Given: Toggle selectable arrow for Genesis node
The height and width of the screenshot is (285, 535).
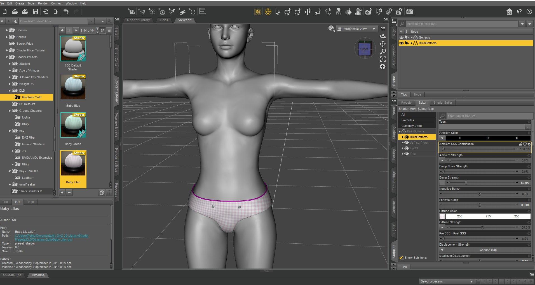Looking at the screenshot, I should (x=407, y=37).
